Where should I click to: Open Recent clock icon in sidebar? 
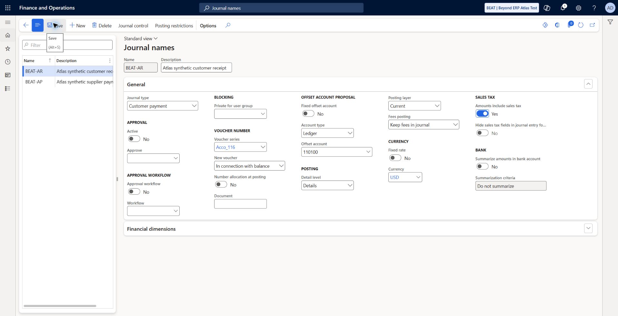8,62
